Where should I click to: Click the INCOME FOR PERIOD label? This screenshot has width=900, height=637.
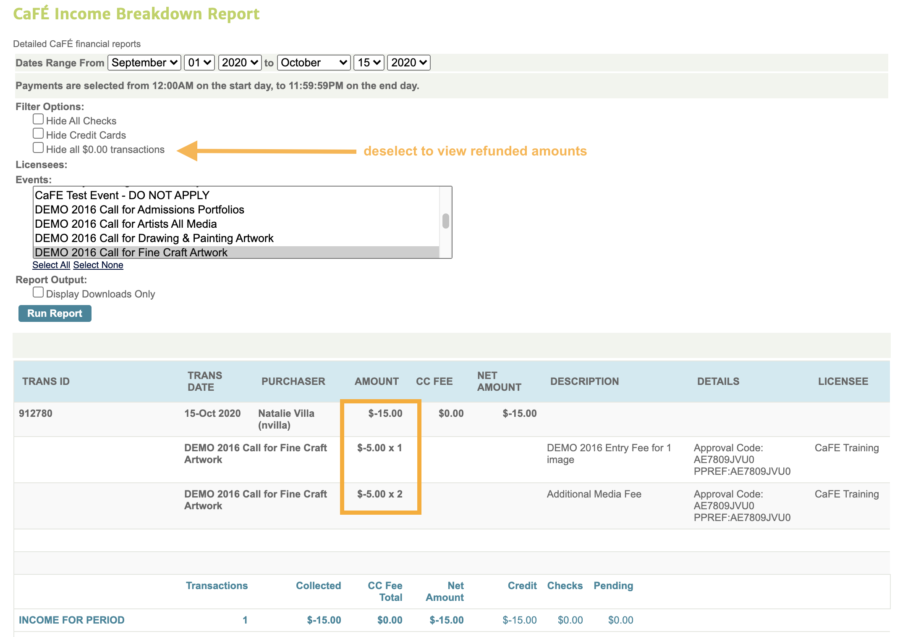point(72,620)
